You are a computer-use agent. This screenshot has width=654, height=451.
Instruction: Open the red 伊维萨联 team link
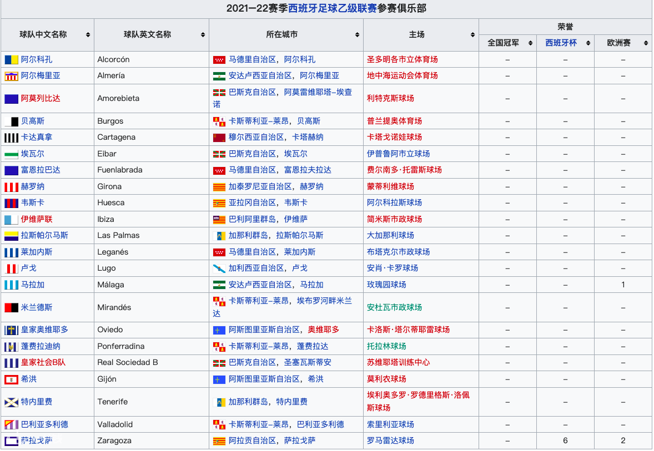click(37, 219)
